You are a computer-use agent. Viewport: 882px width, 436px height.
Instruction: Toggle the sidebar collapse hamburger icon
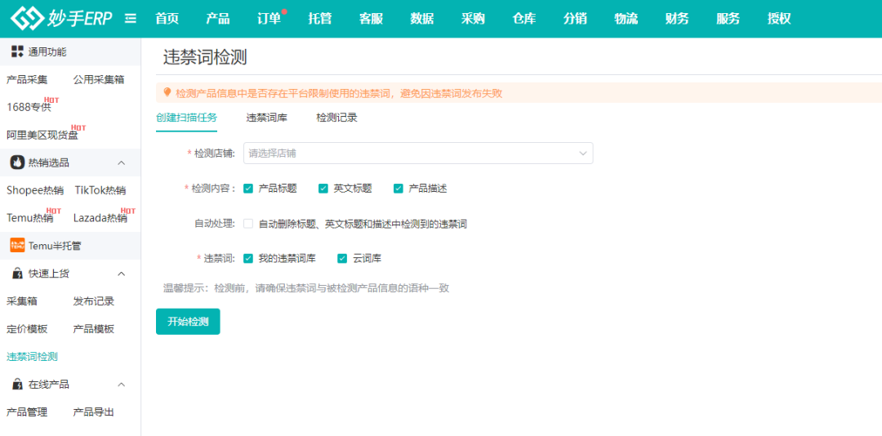point(131,19)
